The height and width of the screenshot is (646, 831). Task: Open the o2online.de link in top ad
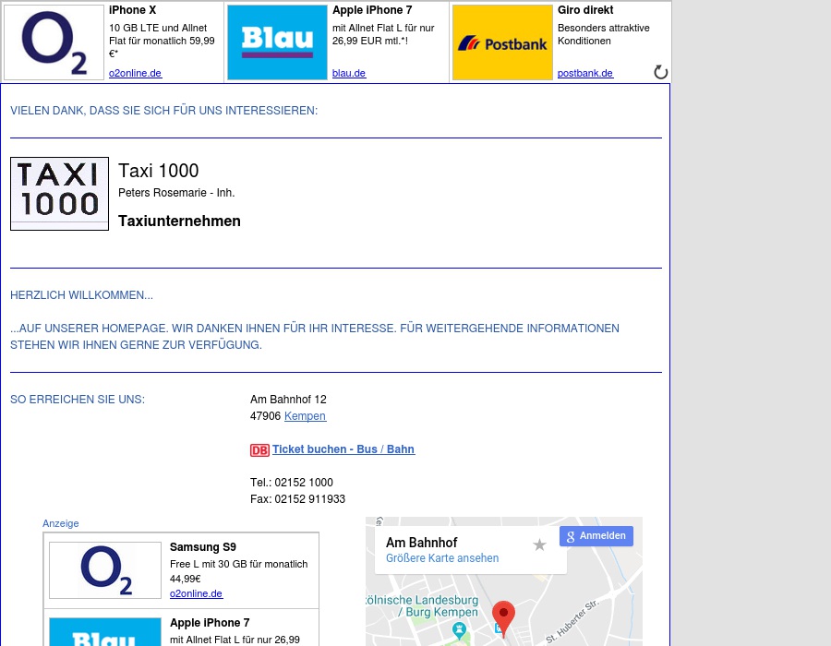[135, 74]
